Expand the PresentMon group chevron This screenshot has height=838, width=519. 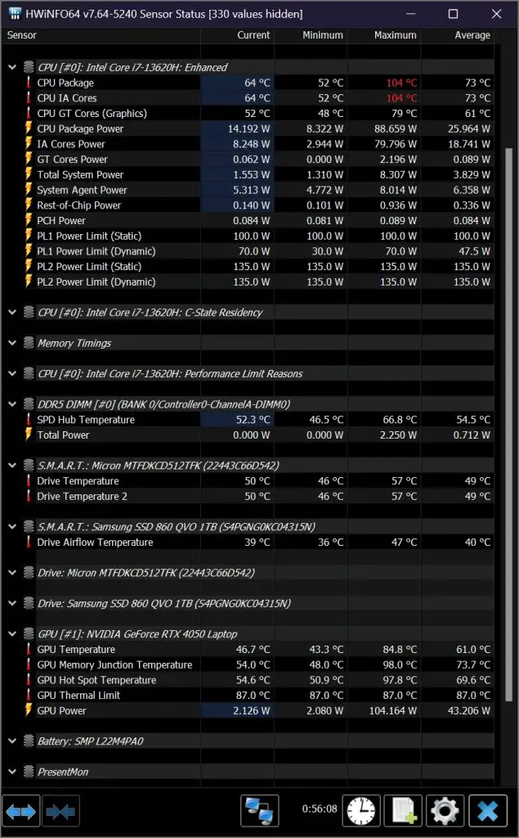pyautogui.click(x=12, y=772)
